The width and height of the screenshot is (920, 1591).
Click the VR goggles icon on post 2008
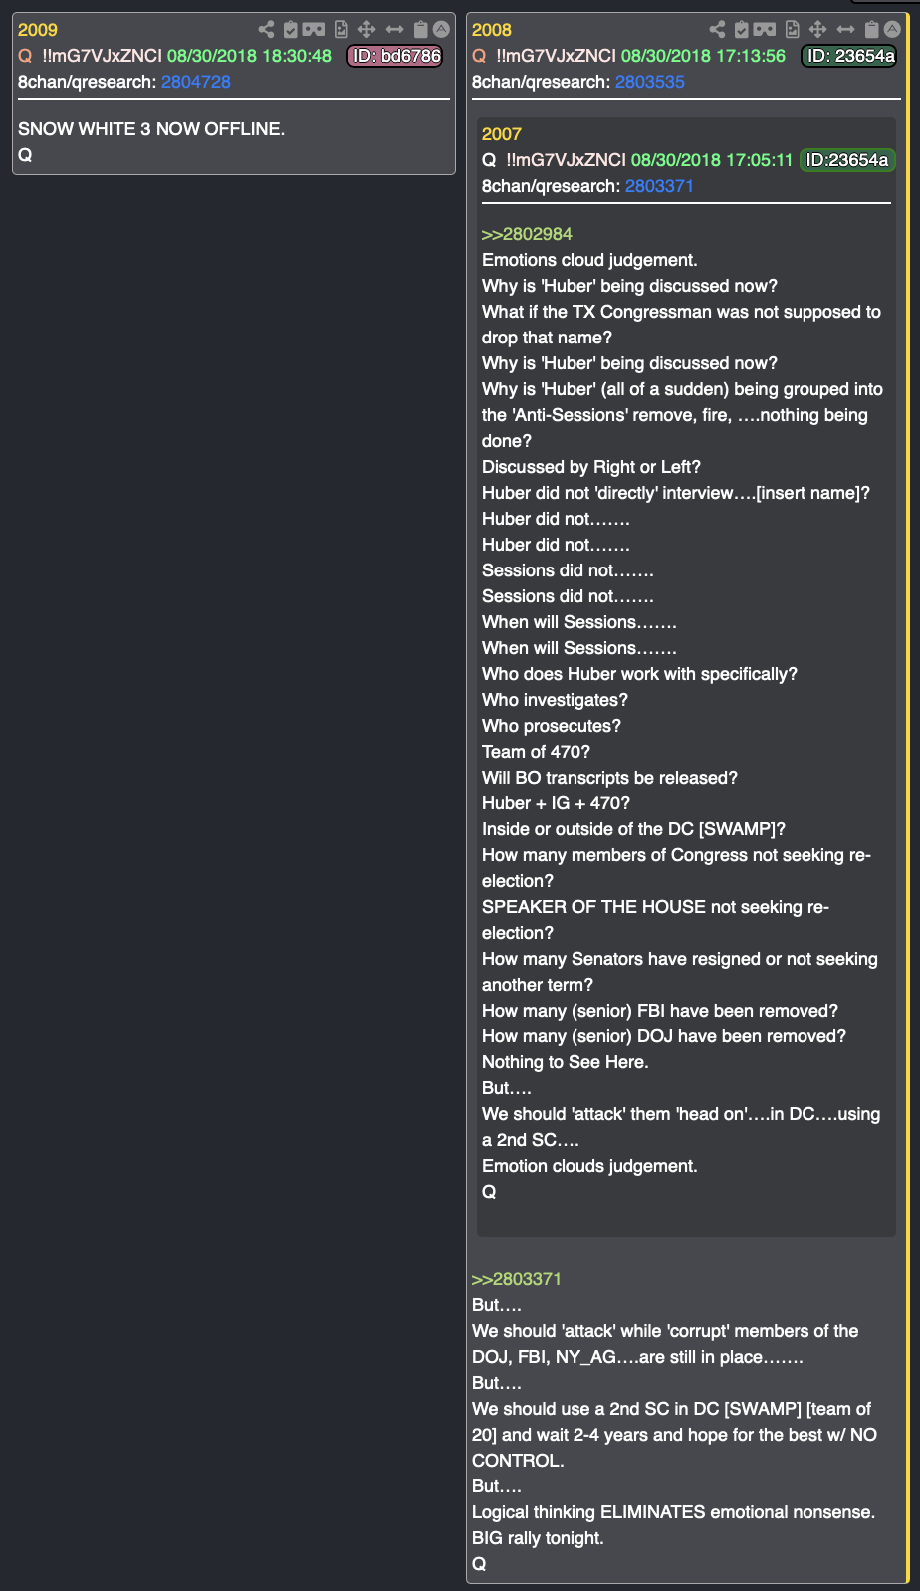point(765,30)
